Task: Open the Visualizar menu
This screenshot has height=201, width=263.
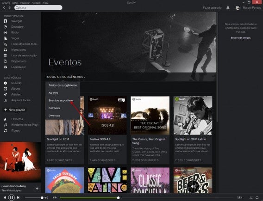Action: coord(25,3)
